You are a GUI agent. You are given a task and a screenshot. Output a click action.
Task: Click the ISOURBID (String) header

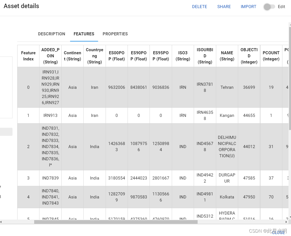pos(205,56)
